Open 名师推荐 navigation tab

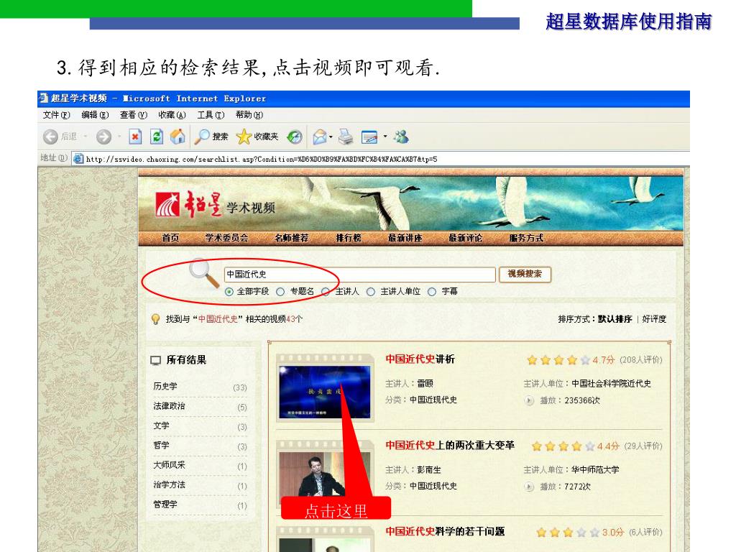coord(292,238)
